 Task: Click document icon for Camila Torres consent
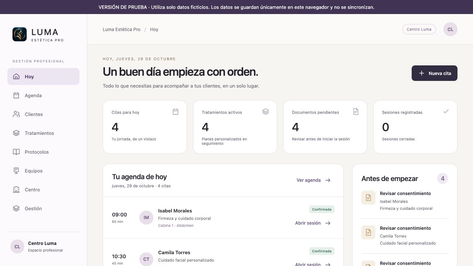368,232
